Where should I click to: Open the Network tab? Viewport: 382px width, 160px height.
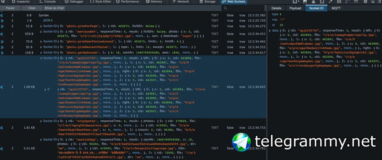click(181, 1)
